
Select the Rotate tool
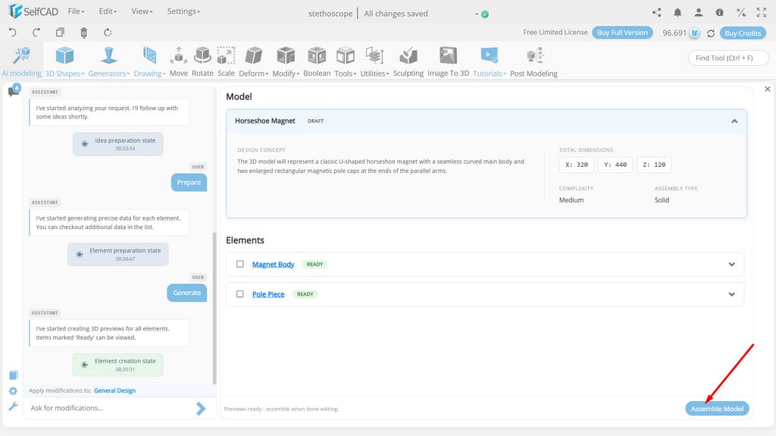(202, 61)
